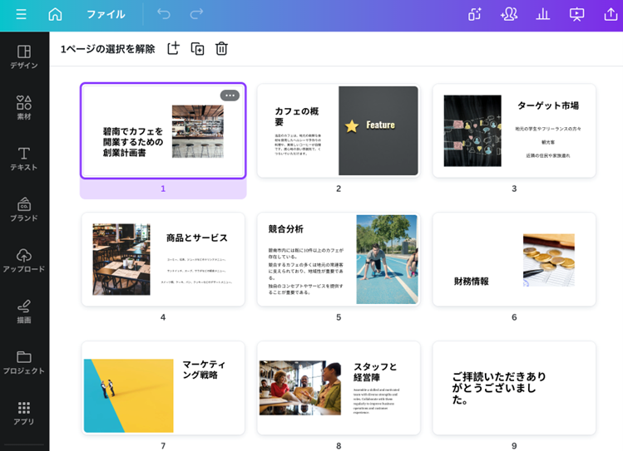The image size is (623, 451).
Task: Open the ファイル menu
Action: [106, 15]
